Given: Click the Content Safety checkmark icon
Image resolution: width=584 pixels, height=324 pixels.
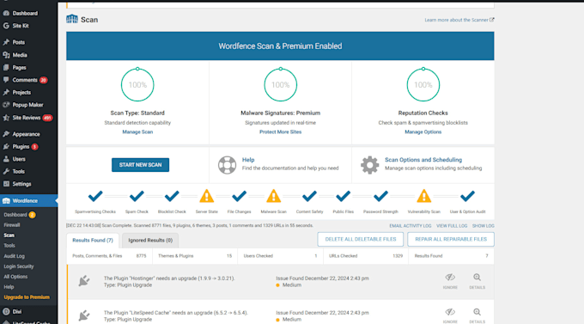Looking at the screenshot, I should pos(309,196).
